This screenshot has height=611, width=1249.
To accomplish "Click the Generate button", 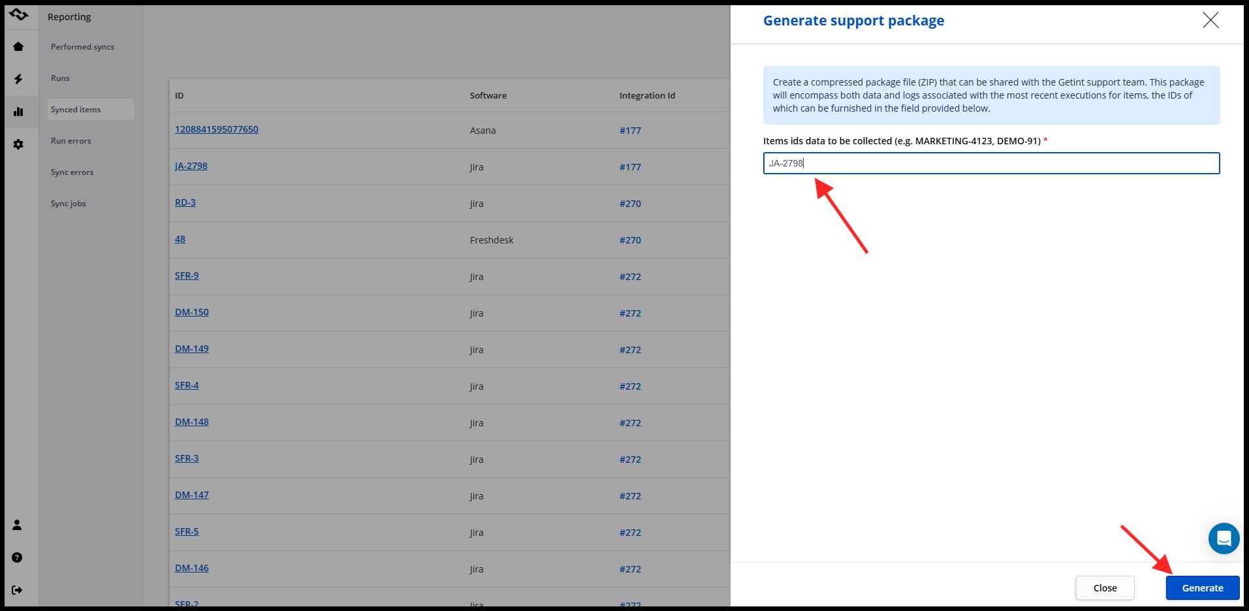I will pyautogui.click(x=1202, y=588).
